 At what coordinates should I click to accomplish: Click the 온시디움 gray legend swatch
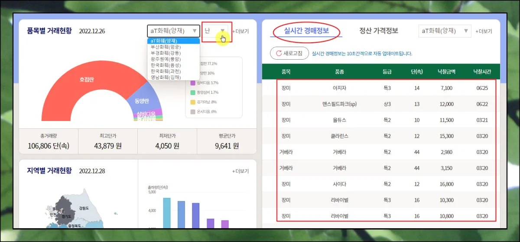coord(193,111)
